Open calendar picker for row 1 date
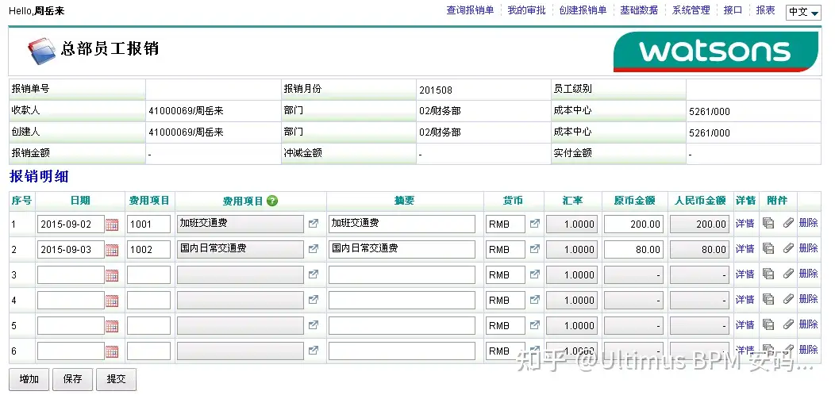835x395 pixels. click(112, 224)
